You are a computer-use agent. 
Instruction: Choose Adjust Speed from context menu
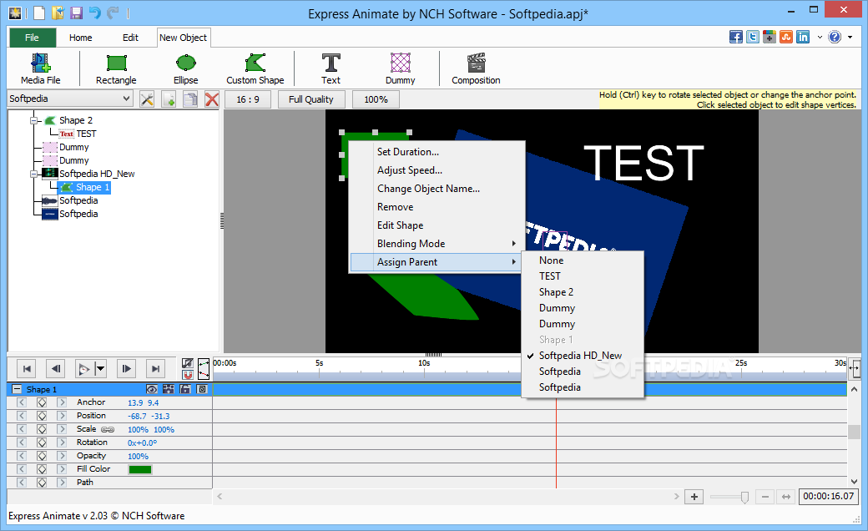[437, 170]
